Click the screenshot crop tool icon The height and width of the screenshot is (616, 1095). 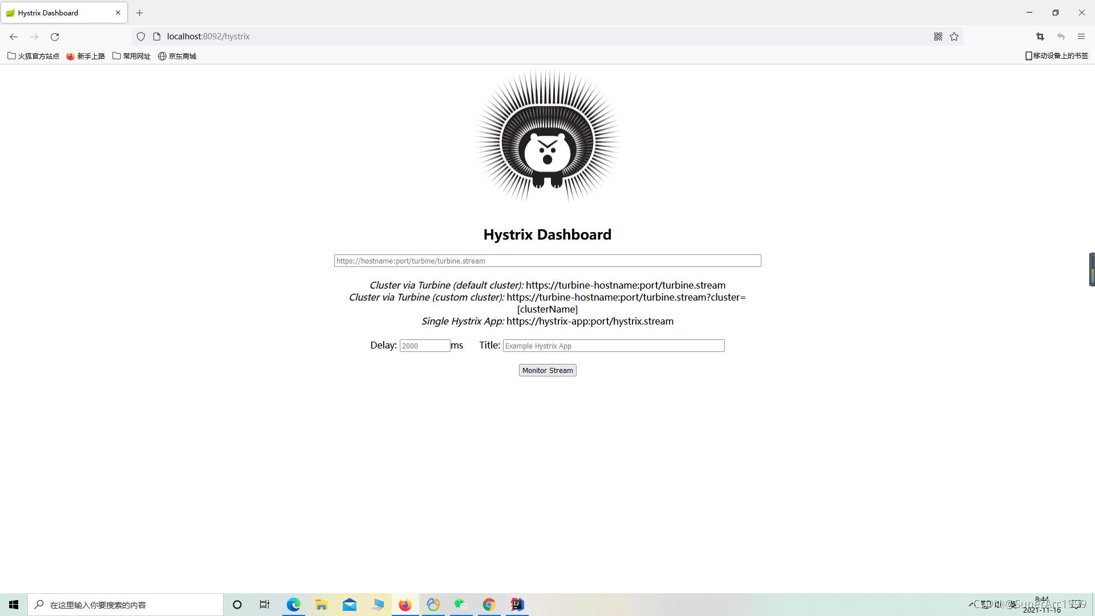pyautogui.click(x=1040, y=37)
